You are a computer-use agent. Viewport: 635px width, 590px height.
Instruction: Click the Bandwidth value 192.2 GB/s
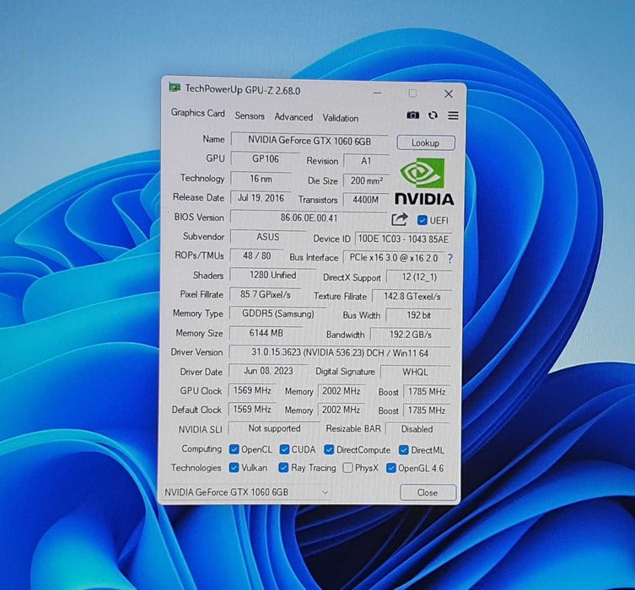click(x=410, y=335)
